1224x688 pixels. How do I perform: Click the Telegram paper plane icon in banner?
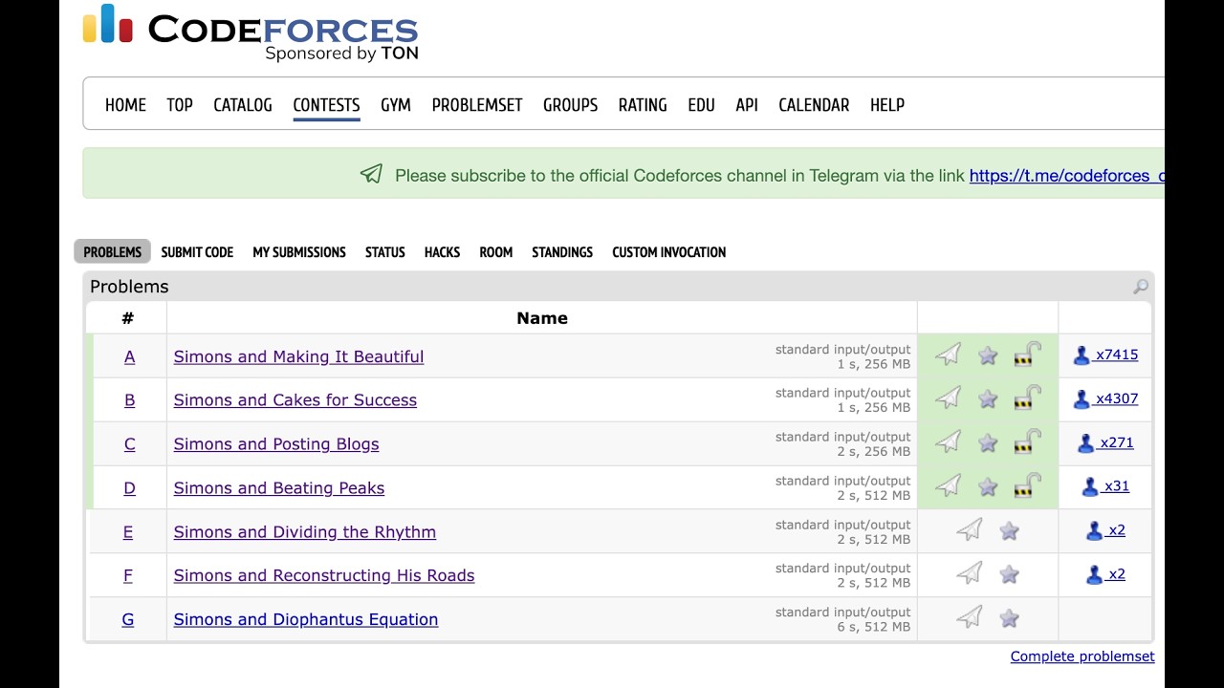pyautogui.click(x=371, y=174)
